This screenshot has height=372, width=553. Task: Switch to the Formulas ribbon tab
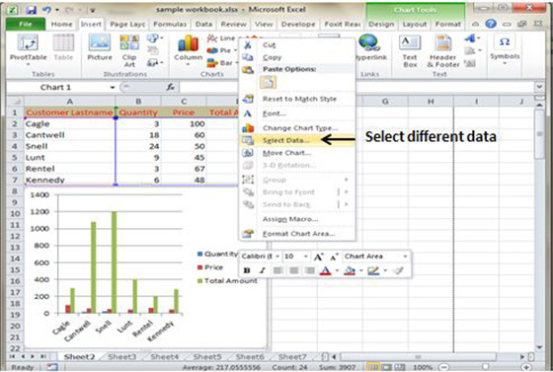pyautogui.click(x=170, y=24)
